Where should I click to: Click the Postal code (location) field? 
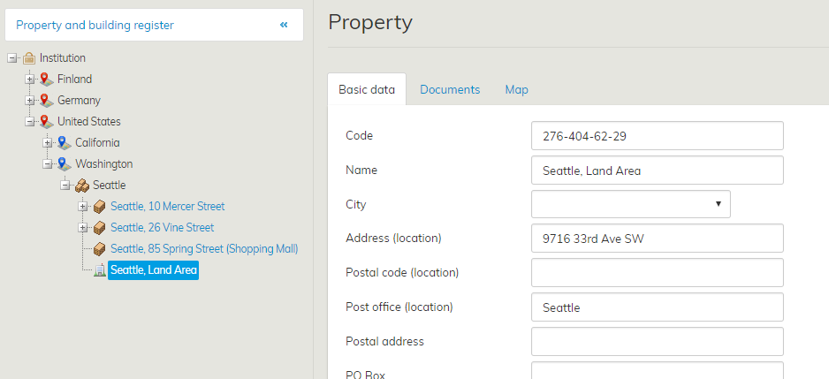tap(657, 273)
